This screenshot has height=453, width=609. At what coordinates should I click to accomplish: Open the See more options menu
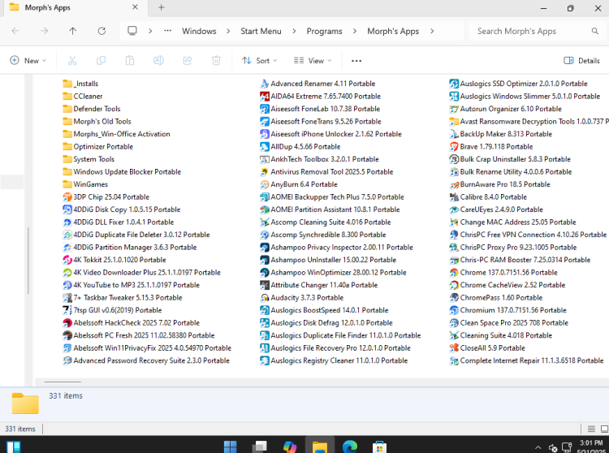tap(356, 61)
